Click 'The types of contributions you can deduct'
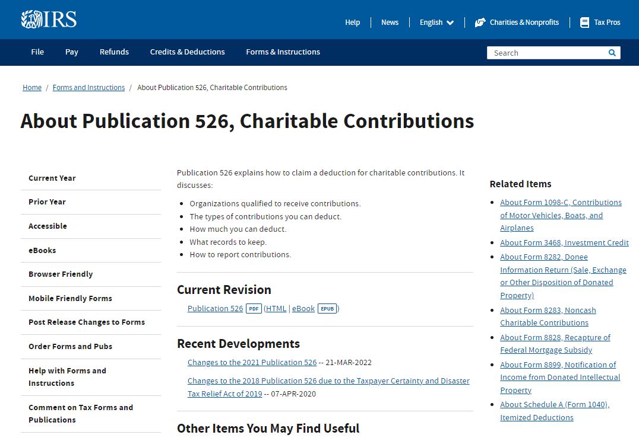The width and height of the screenshot is (639, 438). click(x=265, y=217)
